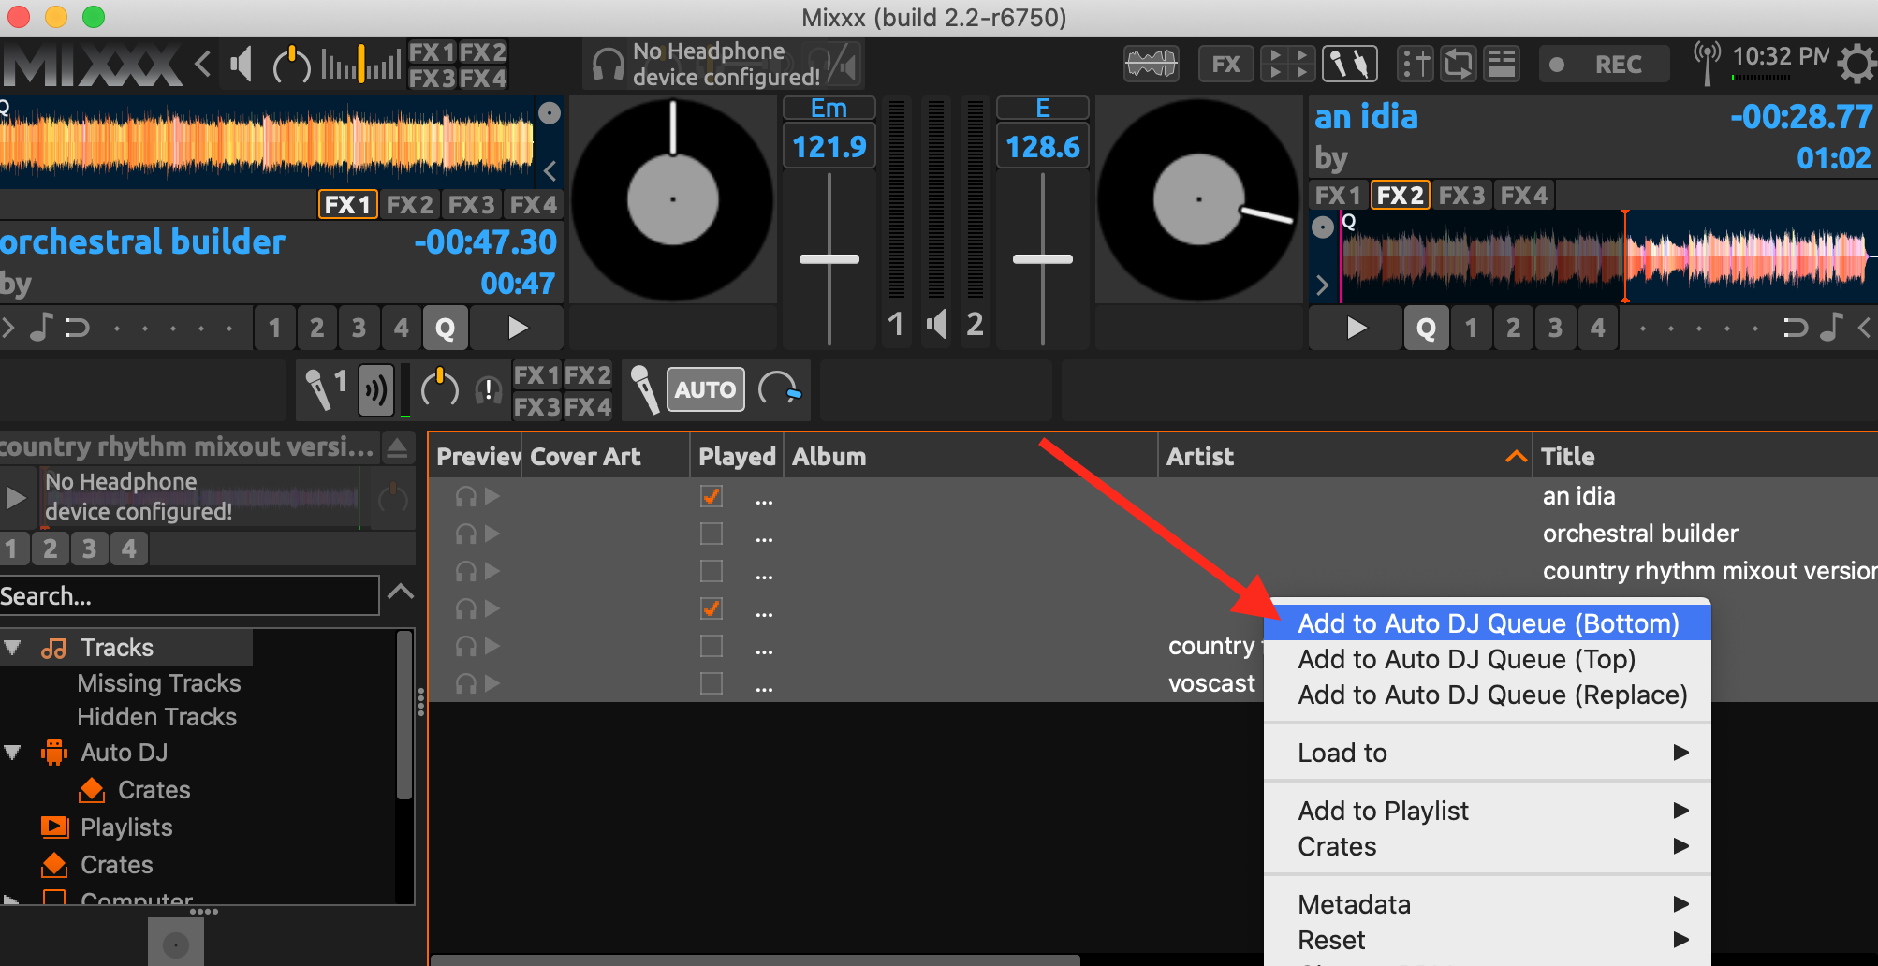Open the Mixxx settings gear

click(1856, 64)
